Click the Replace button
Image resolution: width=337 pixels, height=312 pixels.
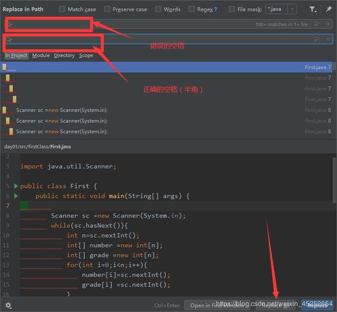pos(317,305)
